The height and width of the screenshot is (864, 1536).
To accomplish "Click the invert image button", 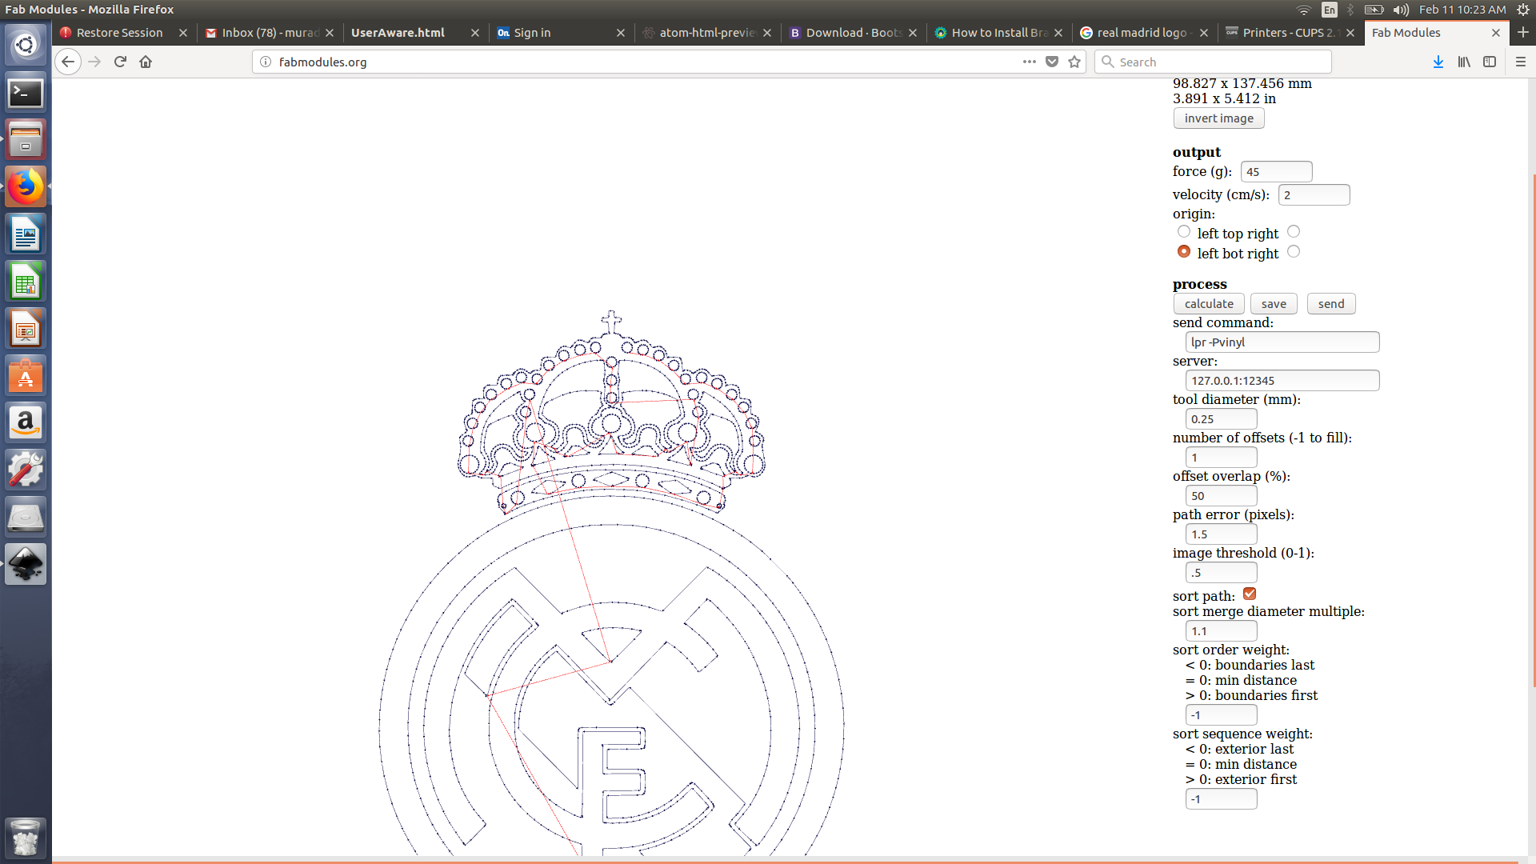I will click(1218, 118).
